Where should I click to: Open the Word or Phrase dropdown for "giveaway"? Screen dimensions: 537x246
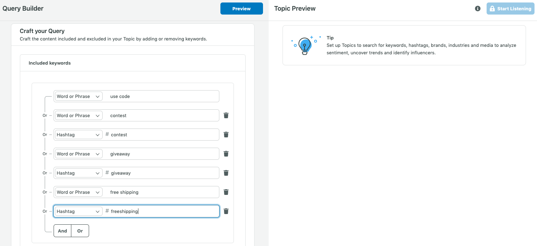[78, 154]
